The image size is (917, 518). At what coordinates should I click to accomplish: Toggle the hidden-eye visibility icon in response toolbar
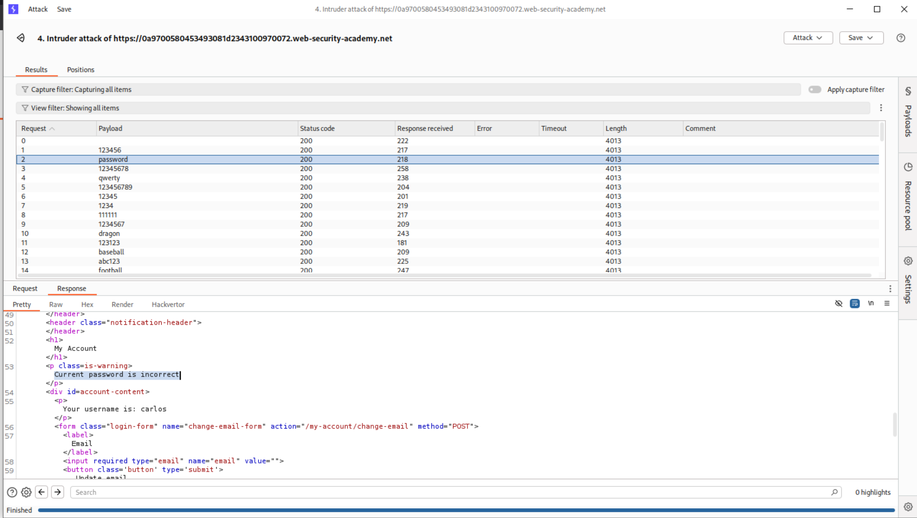(x=838, y=303)
